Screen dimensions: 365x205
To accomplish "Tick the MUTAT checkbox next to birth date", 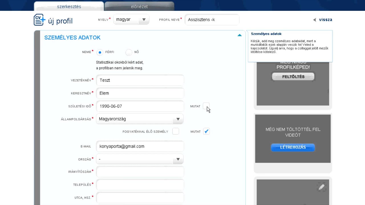I will [206, 106].
